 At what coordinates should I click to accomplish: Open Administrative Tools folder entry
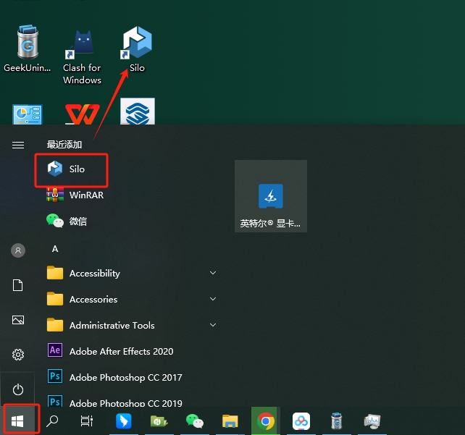112,326
